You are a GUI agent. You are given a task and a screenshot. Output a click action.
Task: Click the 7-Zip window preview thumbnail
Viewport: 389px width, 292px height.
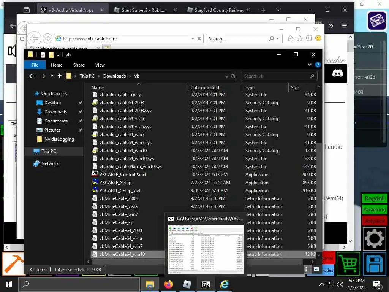206,249
